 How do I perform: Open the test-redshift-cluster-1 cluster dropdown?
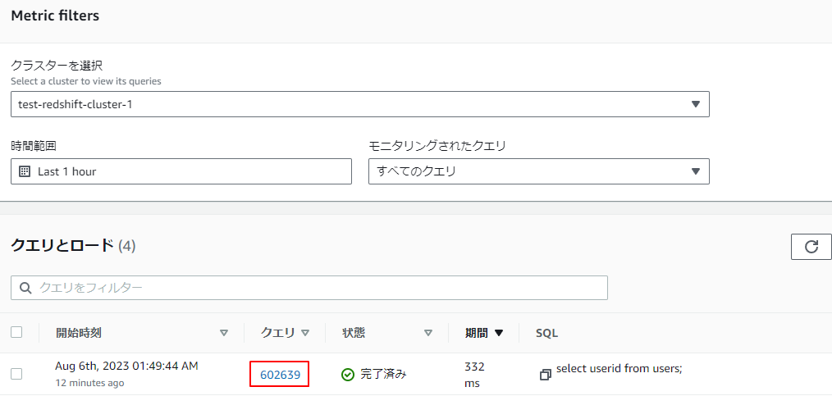[359, 104]
